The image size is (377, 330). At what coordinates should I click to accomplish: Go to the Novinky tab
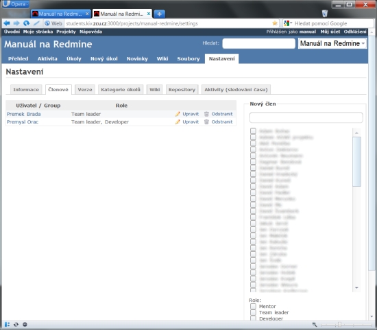tap(137, 59)
